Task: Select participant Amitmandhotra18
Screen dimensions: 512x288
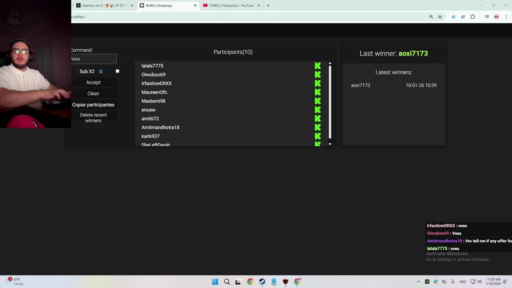Action: tap(160, 127)
